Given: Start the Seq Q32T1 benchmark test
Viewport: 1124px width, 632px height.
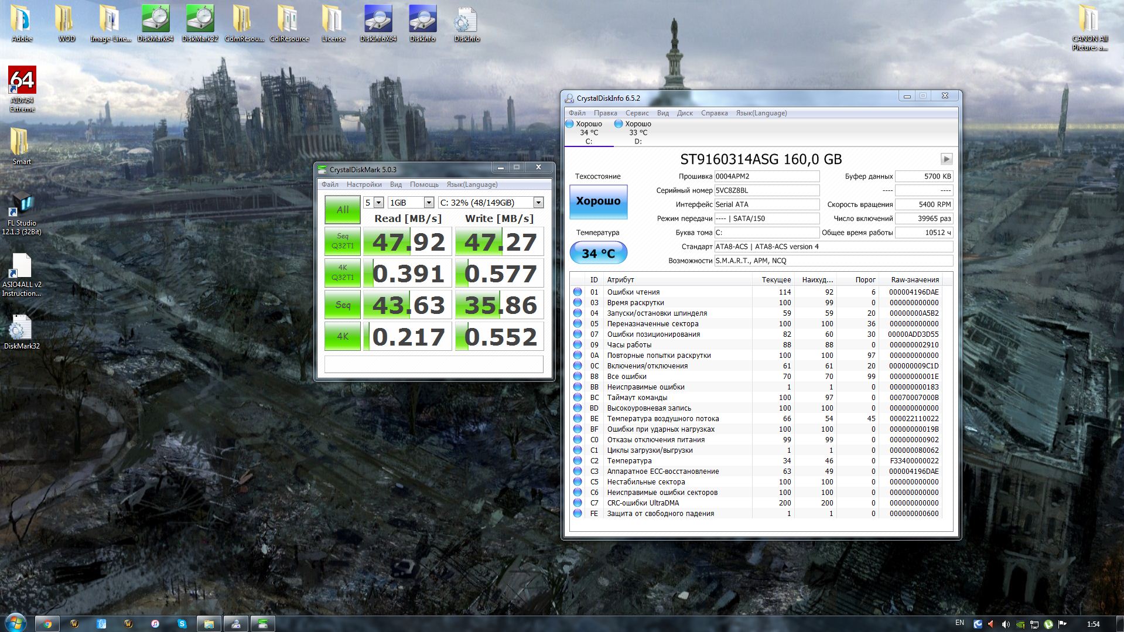Looking at the screenshot, I should 343,241.
